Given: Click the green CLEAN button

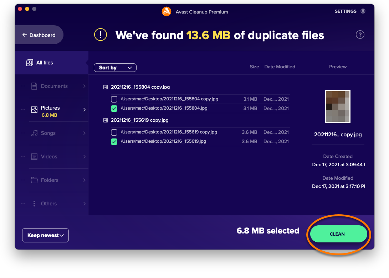Looking at the screenshot, I should point(338,234).
